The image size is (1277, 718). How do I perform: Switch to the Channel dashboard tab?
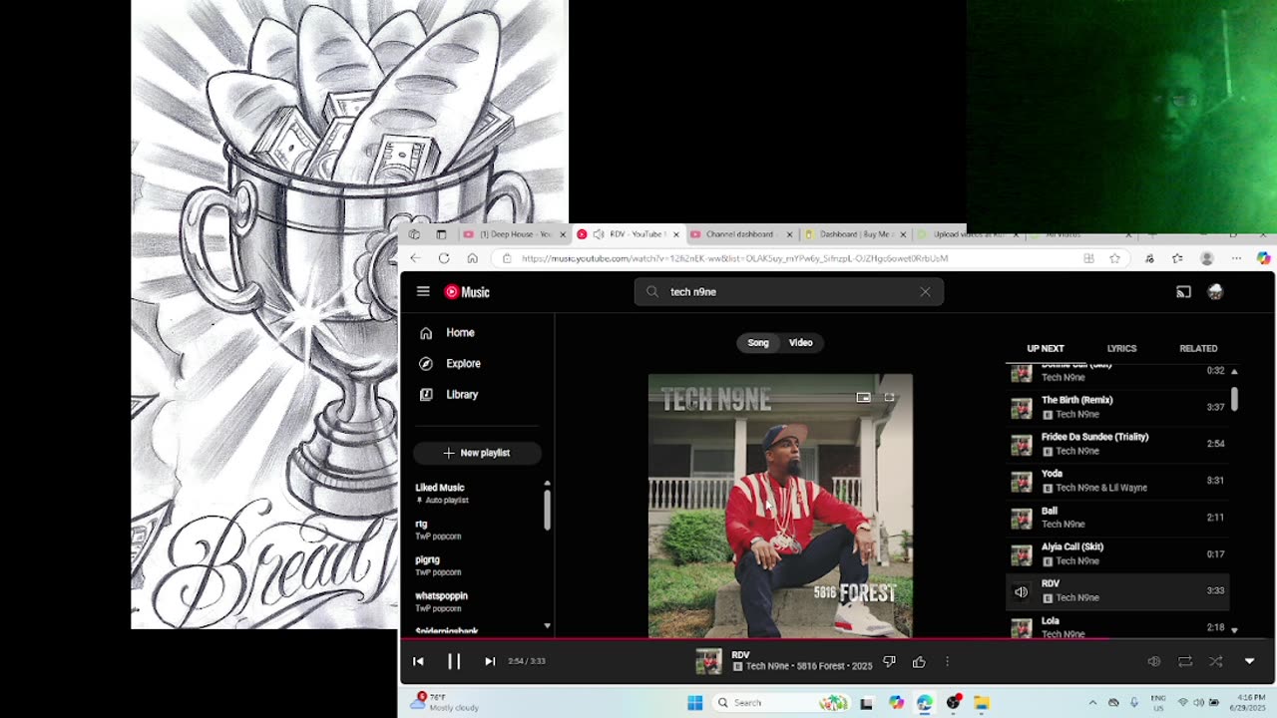click(741, 234)
